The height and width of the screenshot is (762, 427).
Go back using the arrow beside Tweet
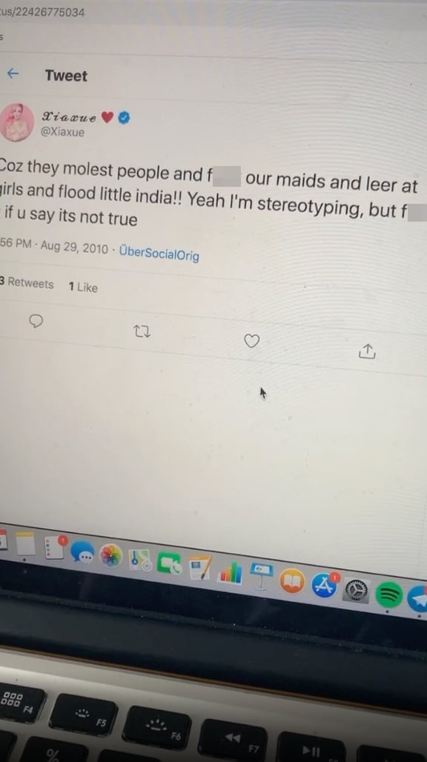click(13, 73)
